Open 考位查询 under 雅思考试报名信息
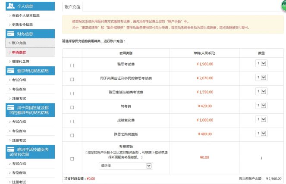 (x=19, y=89)
